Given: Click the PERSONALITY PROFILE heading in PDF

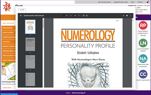Looking at the screenshot, I should point(88,46).
